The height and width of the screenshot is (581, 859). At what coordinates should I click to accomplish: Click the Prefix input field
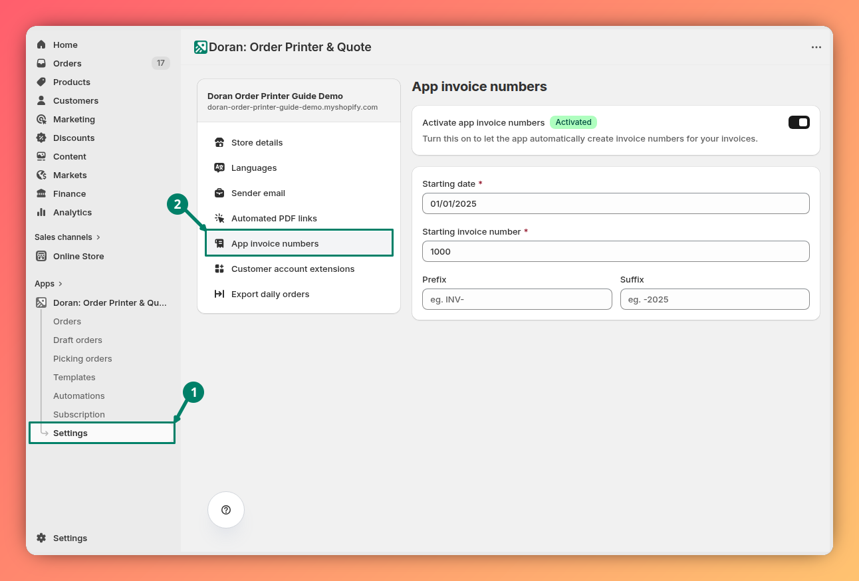(x=517, y=299)
